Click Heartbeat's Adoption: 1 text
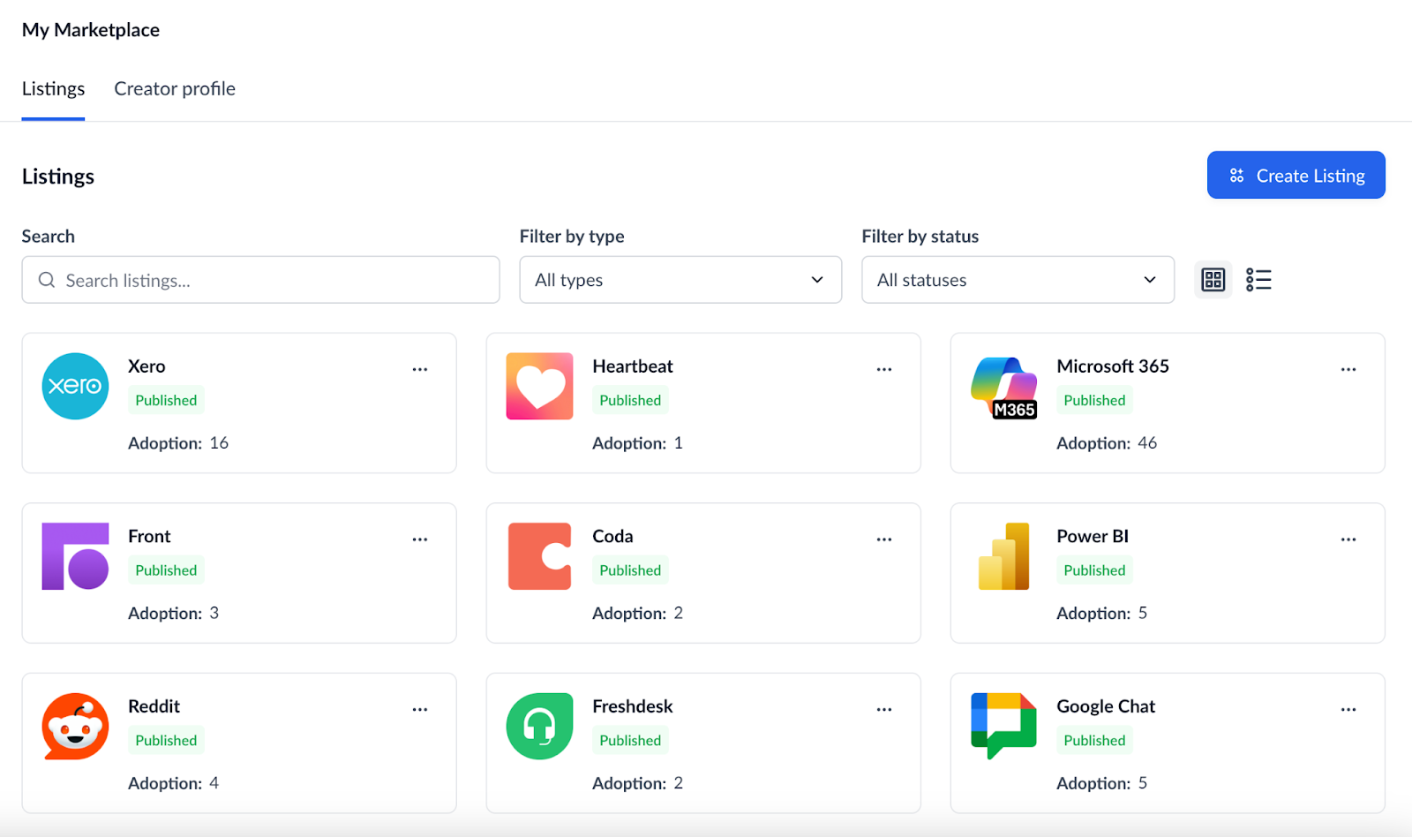 click(x=637, y=443)
